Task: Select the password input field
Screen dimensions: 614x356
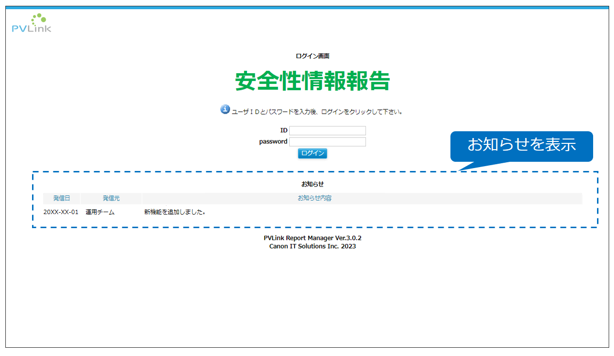Action: tap(327, 141)
